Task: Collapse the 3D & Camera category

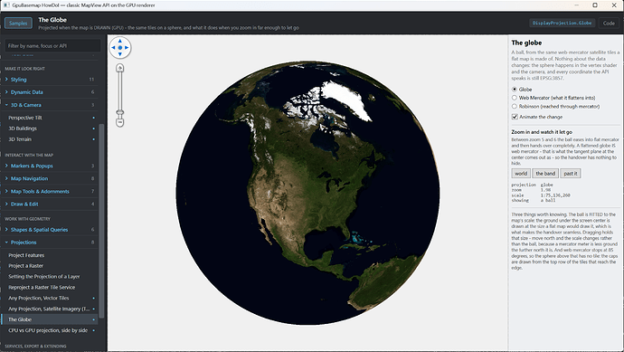Action: point(50,105)
